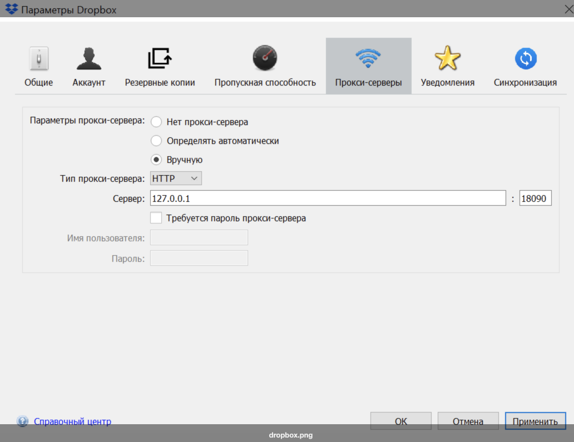Image resolution: width=574 pixels, height=442 pixels.
Task: Click the Сервер address input field
Action: [x=328, y=198]
